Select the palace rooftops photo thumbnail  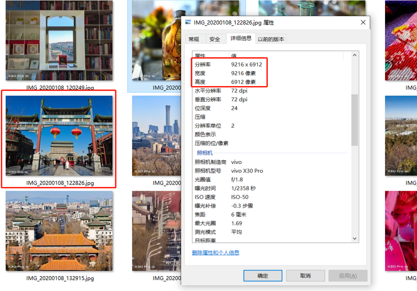[x=59, y=231]
